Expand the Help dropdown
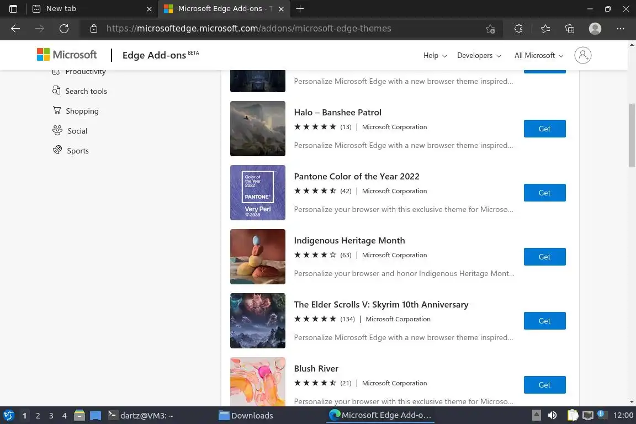Screen dimensions: 636x424 pos(435,56)
